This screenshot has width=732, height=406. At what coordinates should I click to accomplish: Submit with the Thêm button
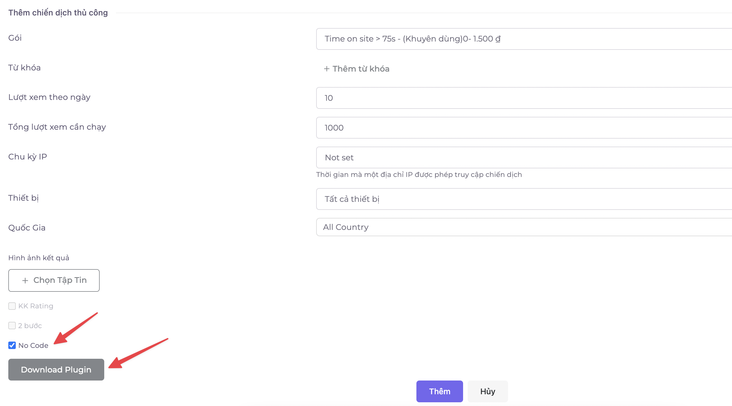(x=440, y=391)
